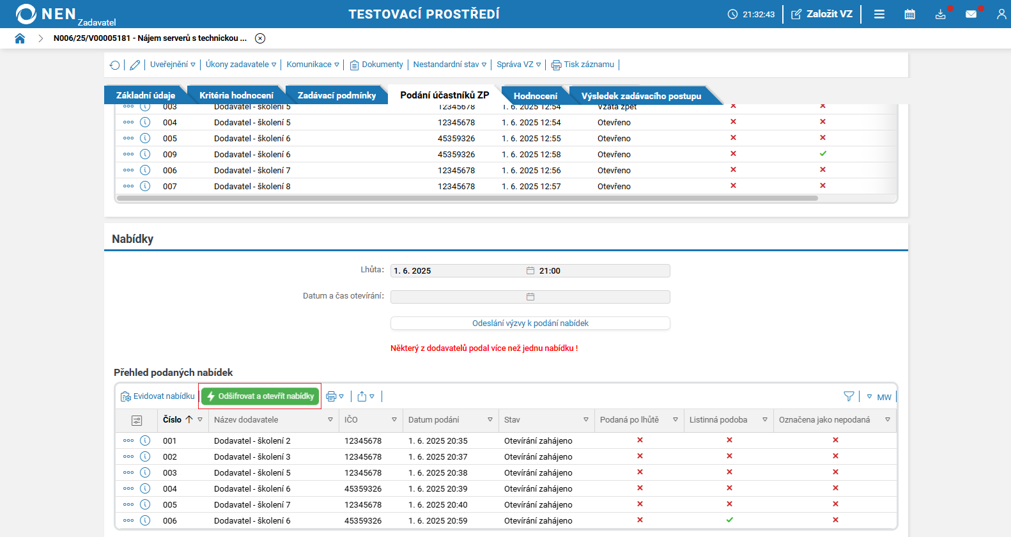
Task: Click Odšifrovat a otevřít nabídky button
Action: click(260, 396)
